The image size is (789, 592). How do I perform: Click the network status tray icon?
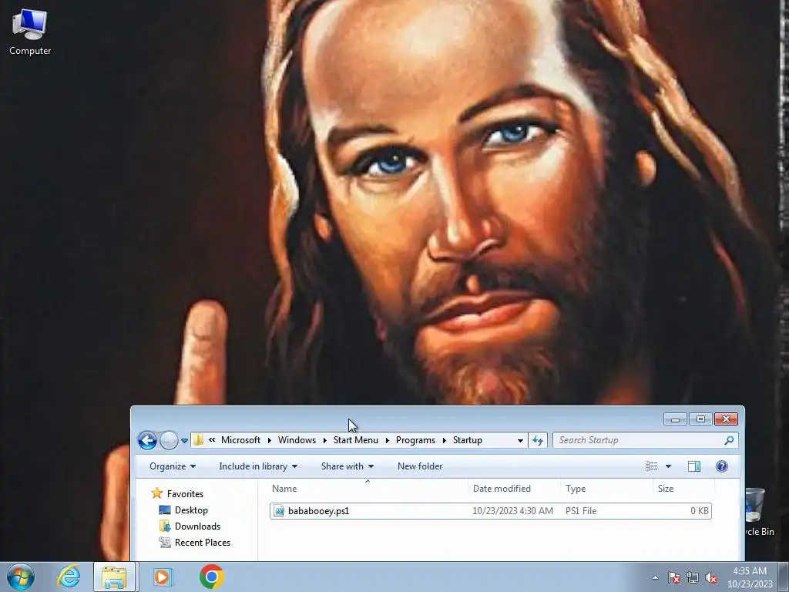[693, 577]
